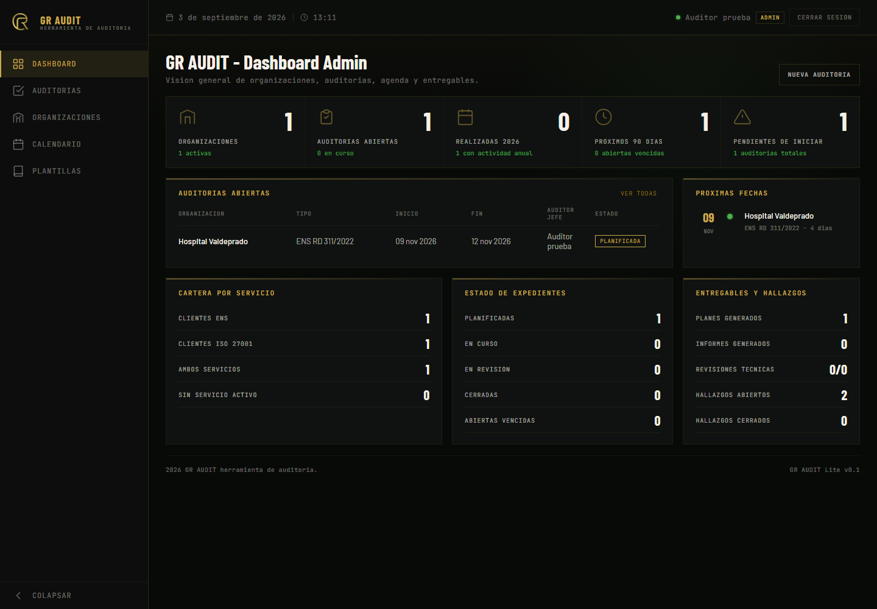Click the Planes Generados row

pyautogui.click(x=772, y=318)
